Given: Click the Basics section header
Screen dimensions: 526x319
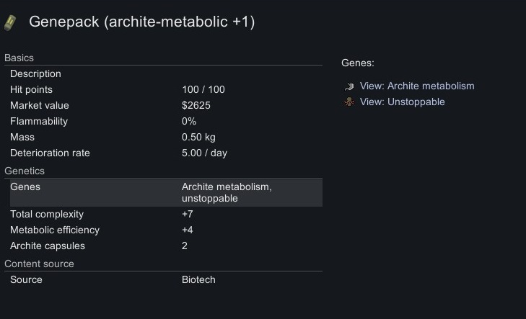Looking at the screenshot, I should (x=19, y=58).
